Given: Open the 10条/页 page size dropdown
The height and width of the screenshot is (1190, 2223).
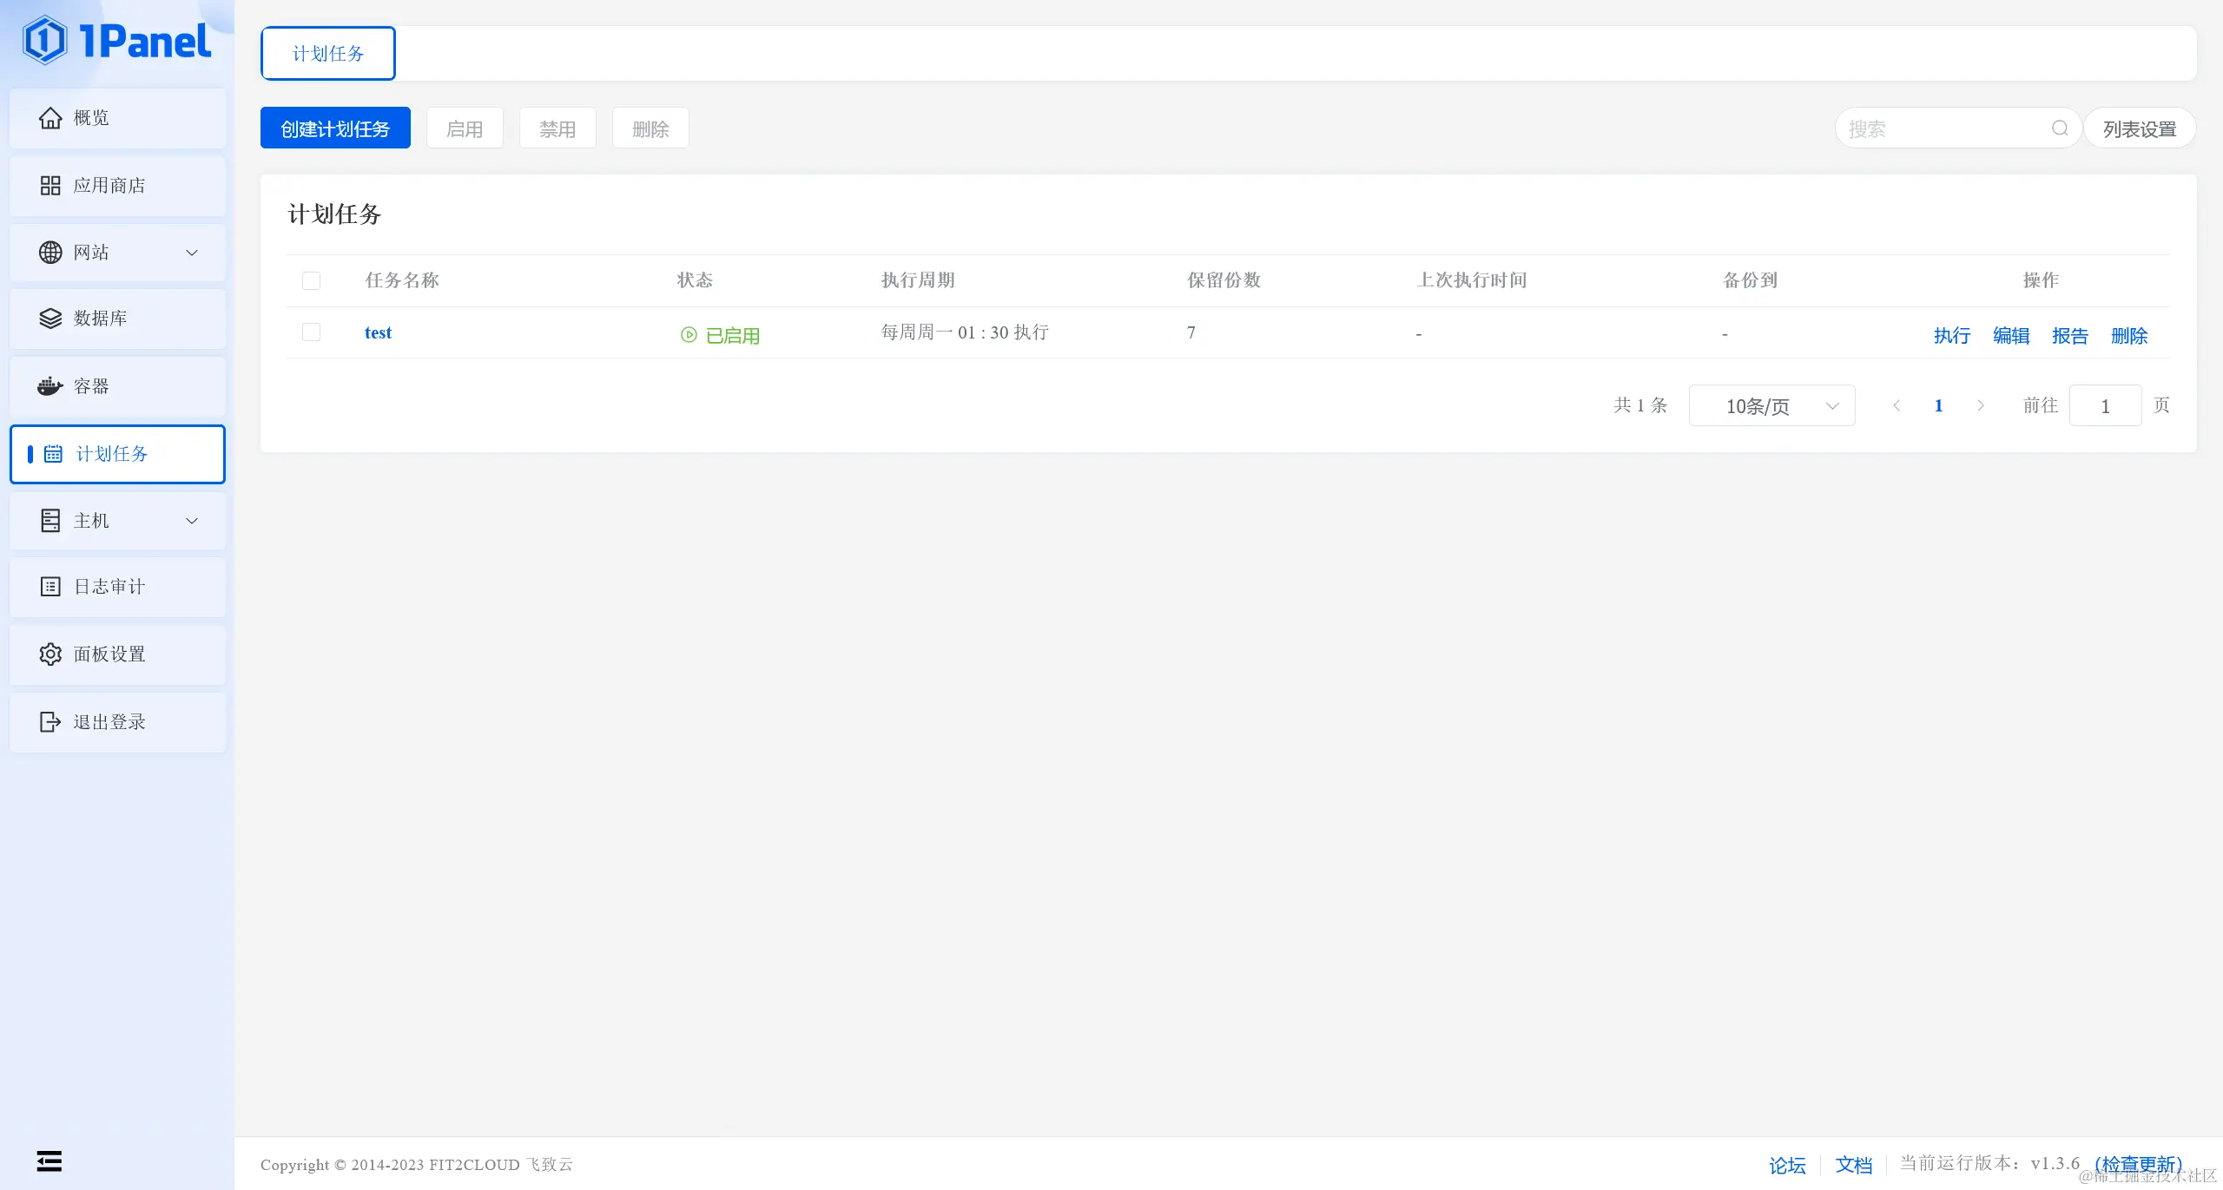Looking at the screenshot, I should [x=1771, y=406].
